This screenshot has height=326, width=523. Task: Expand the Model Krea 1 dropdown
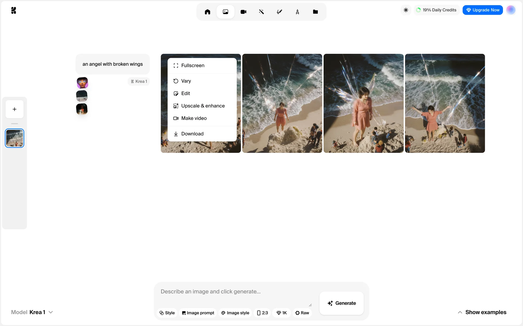[x=32, y=312]
